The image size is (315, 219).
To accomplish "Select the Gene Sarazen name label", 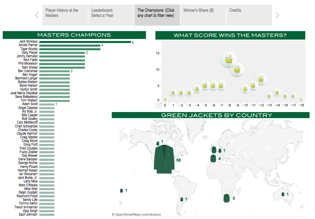I will (x=28, y=159).
